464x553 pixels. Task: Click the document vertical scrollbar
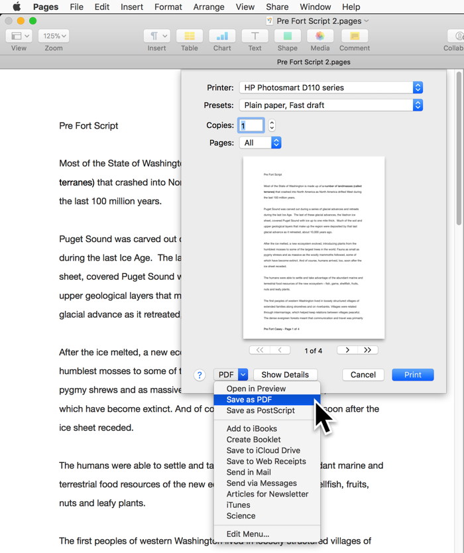[458, 148]
